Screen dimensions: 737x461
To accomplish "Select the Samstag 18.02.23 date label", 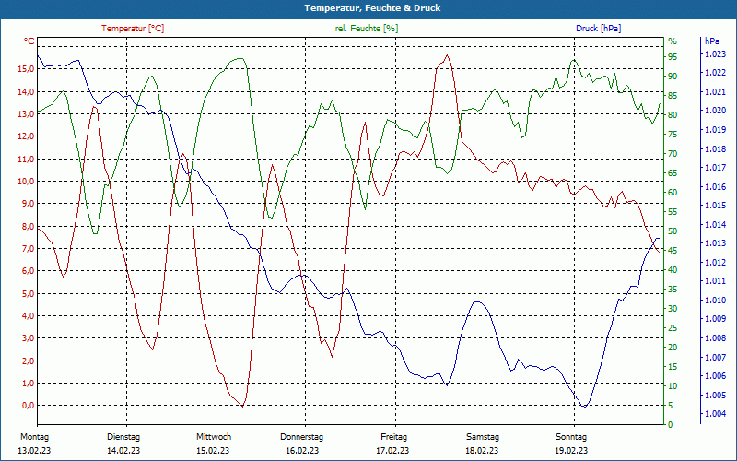I will click(482, 443).
